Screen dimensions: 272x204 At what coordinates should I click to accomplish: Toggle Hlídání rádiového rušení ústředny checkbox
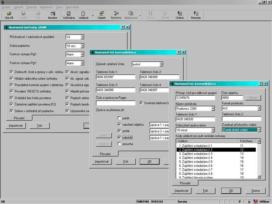pos(12,78)
